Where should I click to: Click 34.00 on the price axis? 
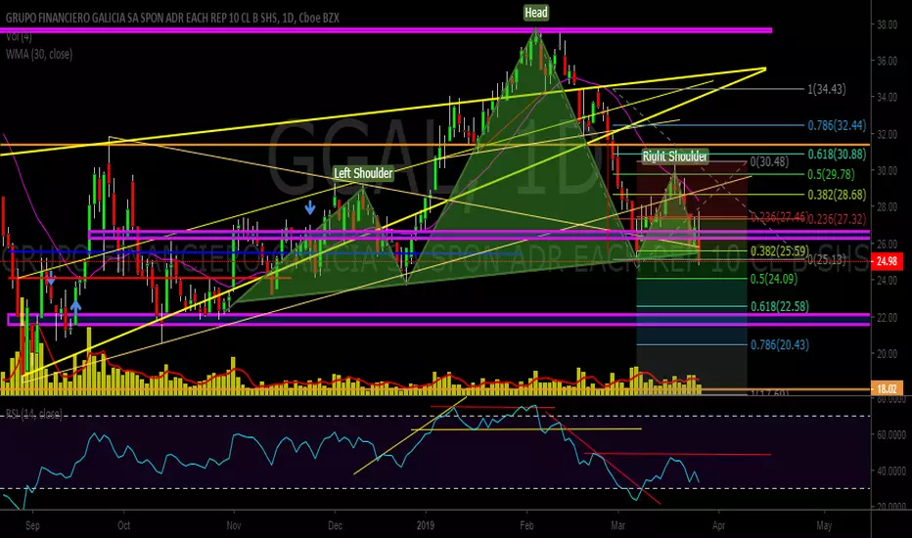887,97
